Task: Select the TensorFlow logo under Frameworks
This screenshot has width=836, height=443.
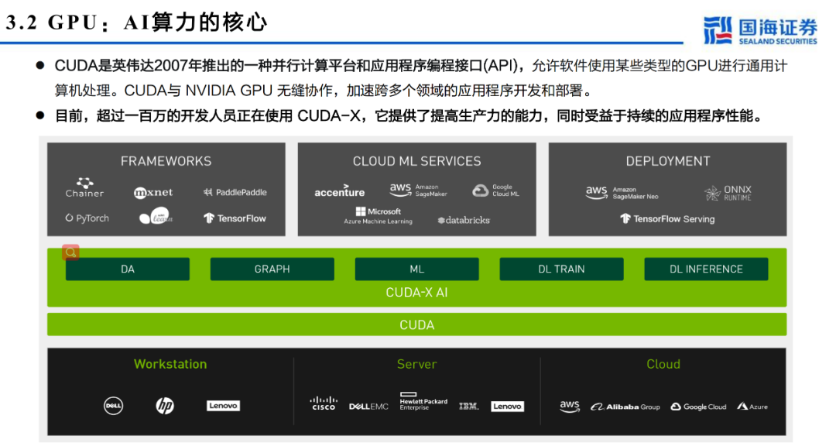Action: click(235, 218)
